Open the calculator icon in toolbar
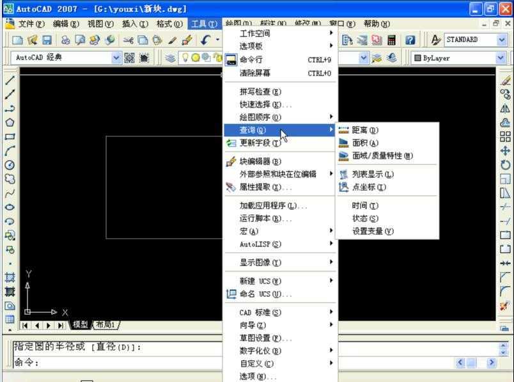 [391, 40]
